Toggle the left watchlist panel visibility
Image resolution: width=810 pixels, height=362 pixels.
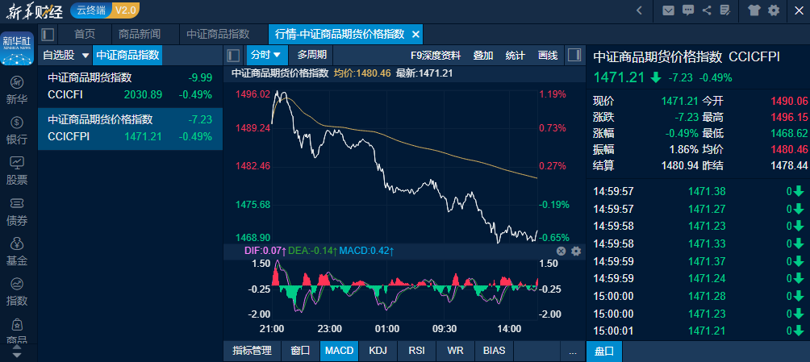[x=233, y=56]
